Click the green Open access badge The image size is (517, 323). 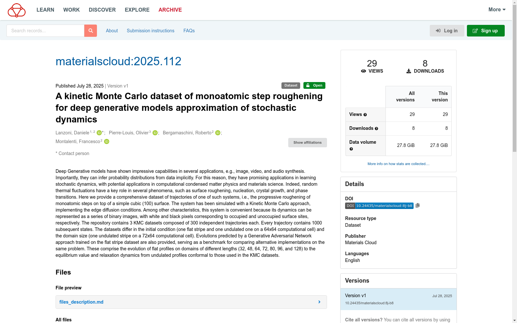click(x=314, y=86)
